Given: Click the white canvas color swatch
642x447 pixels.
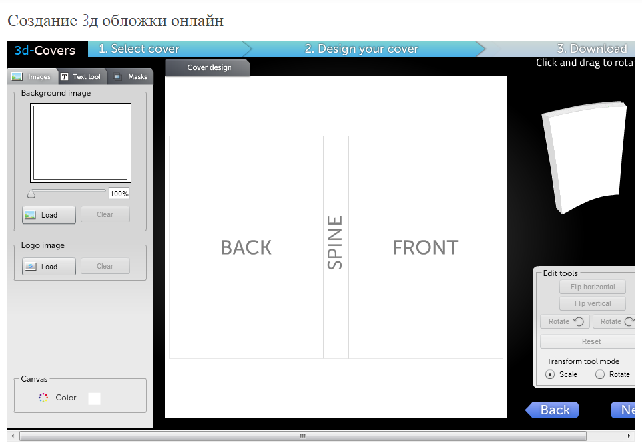Looking at the screenshot, I should tap(94, 398).
